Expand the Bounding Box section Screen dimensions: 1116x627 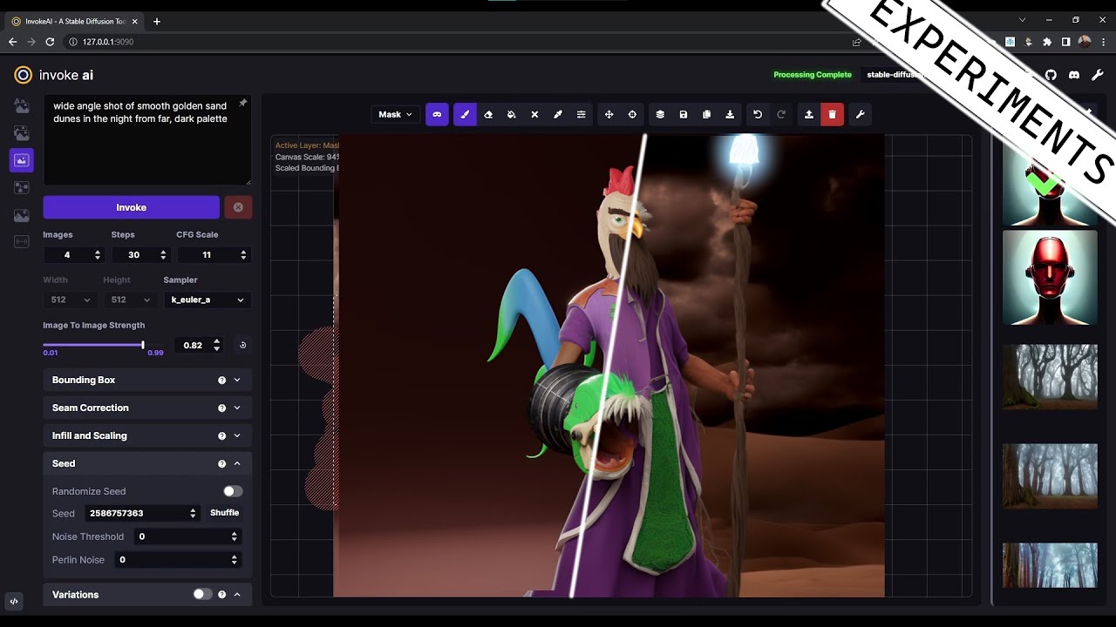click(147, 380)
